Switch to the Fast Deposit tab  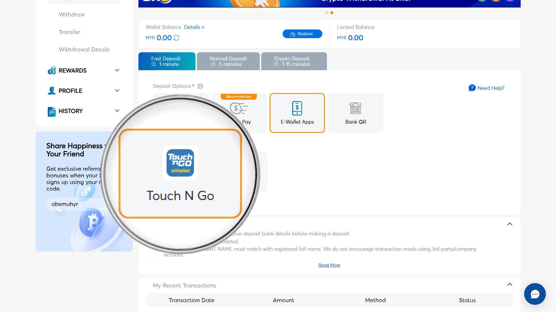coord(167,61)
